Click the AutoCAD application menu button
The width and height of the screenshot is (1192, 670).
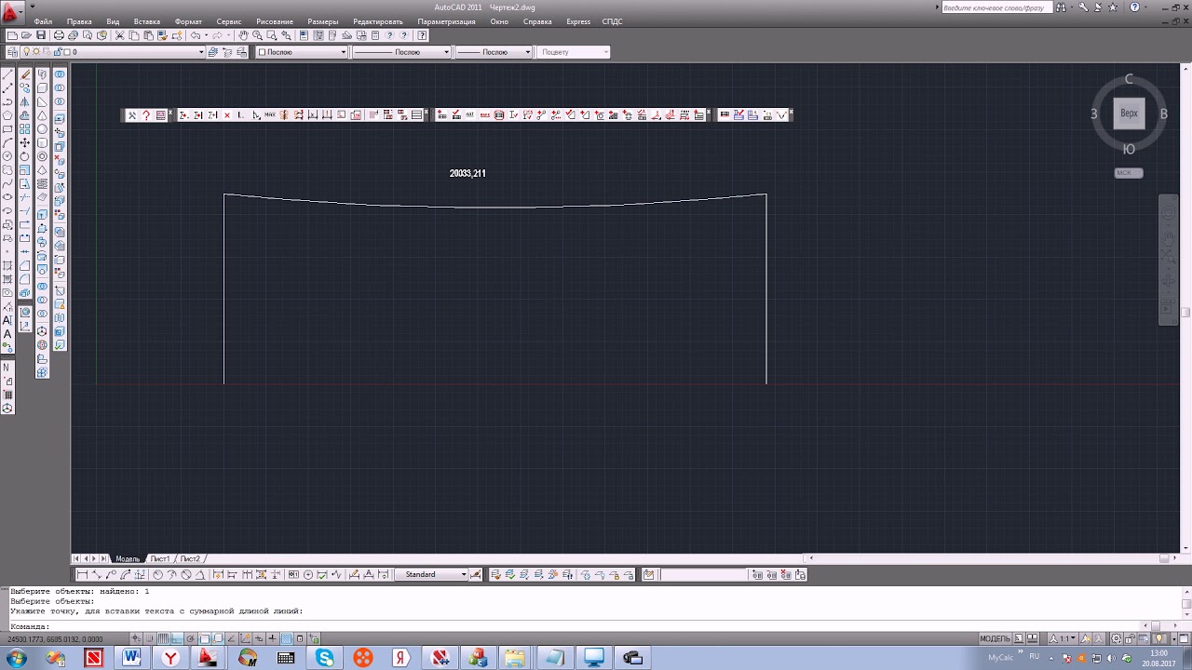pyautogui.click(x=11, y=11)
